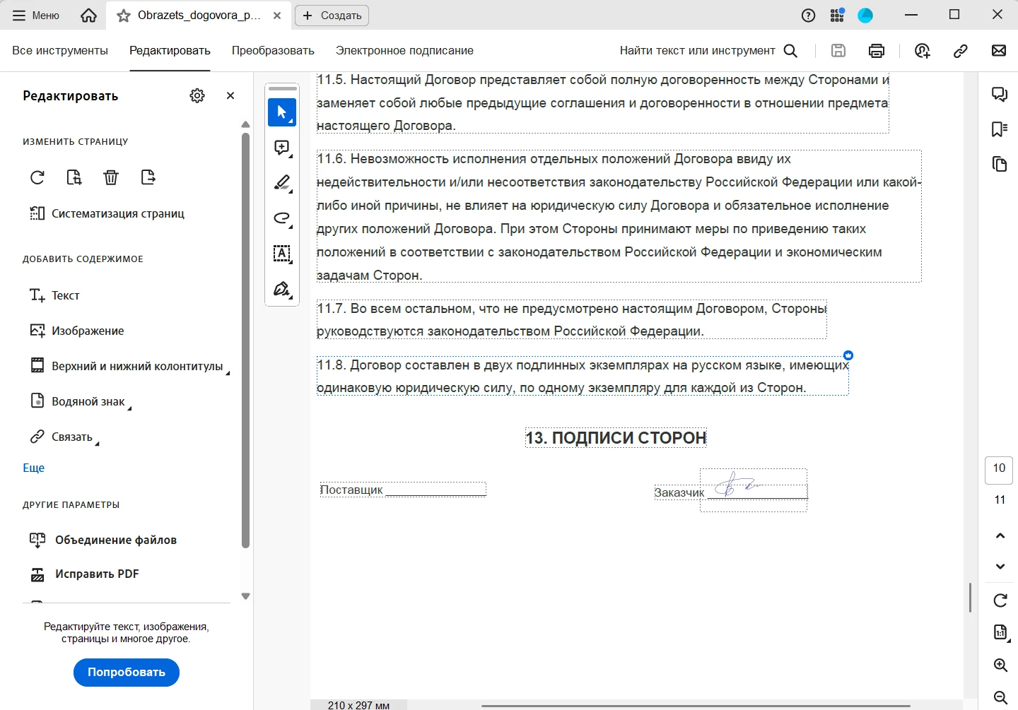Open the comments panel on right
The height and width of the screenshot is (710, 1018).
tap(1000, 95)
